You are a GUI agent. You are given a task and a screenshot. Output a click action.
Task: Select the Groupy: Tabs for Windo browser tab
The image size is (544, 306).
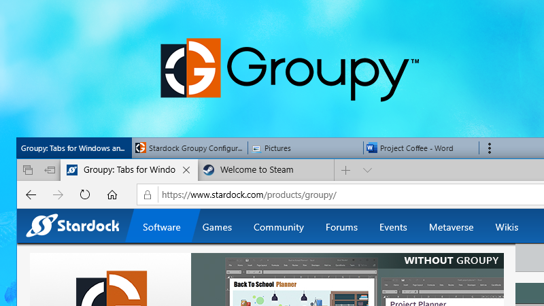(x=129, y=170)
